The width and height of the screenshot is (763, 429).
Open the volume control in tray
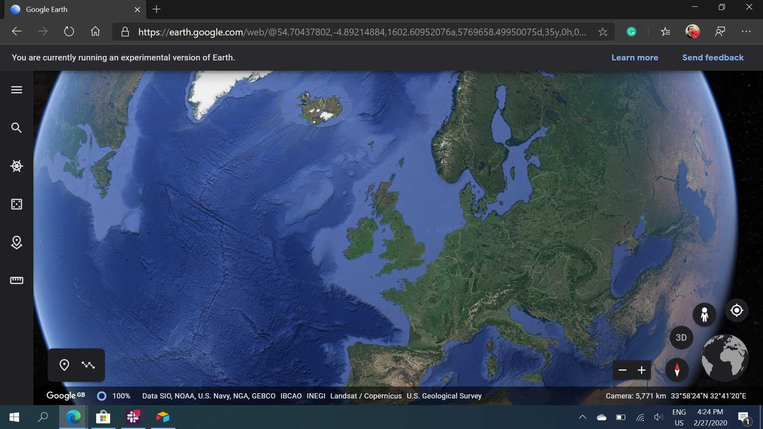click(658, 417)
